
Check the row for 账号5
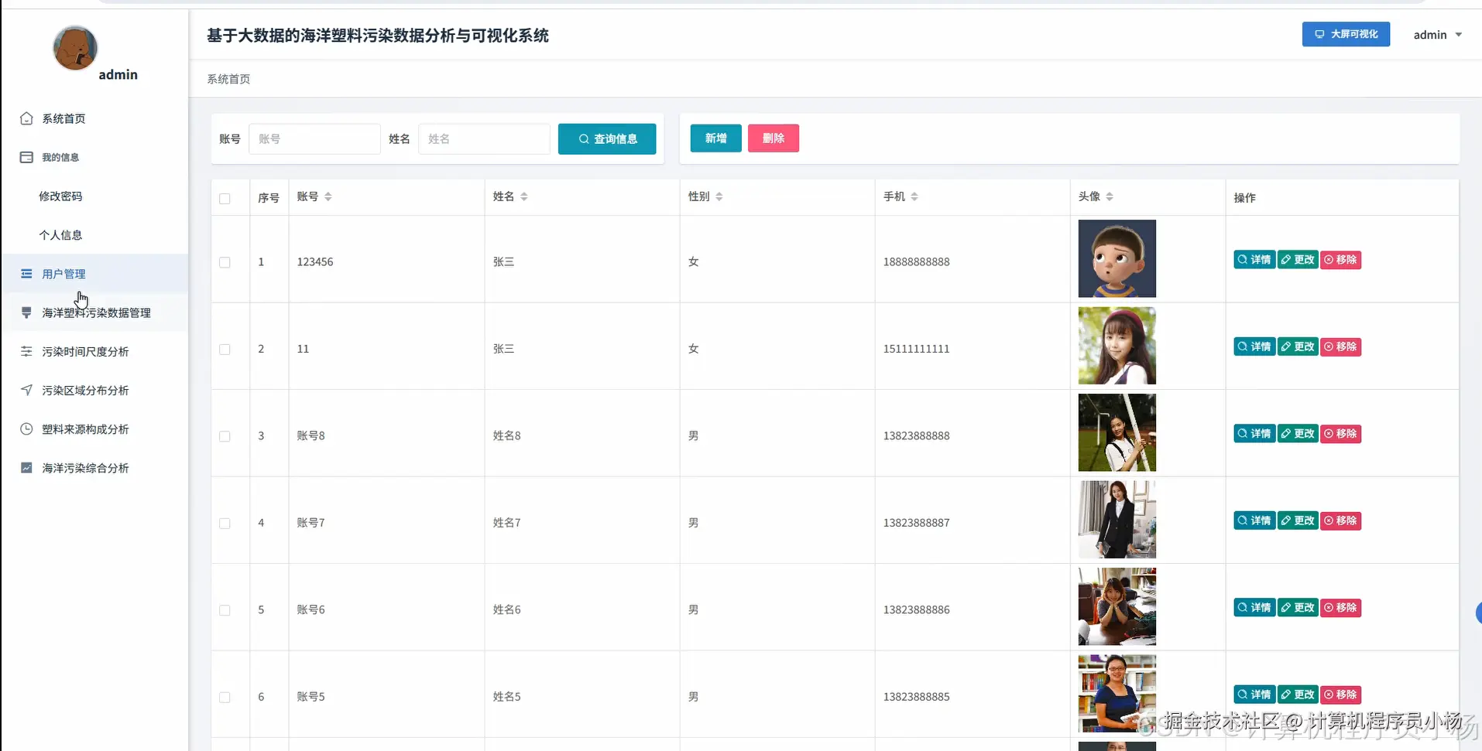(225, 698)
